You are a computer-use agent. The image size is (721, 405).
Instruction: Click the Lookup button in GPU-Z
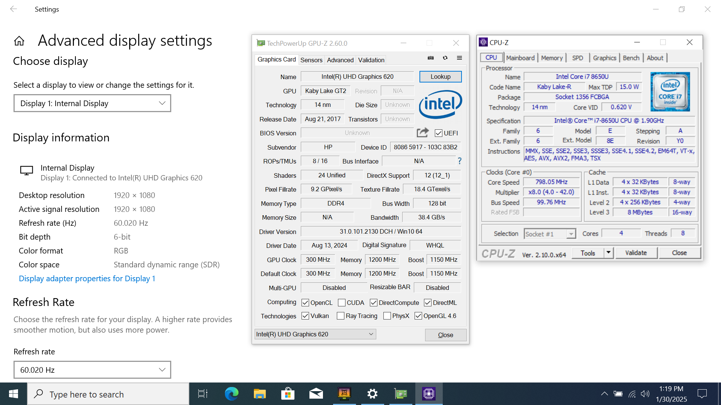440,76
